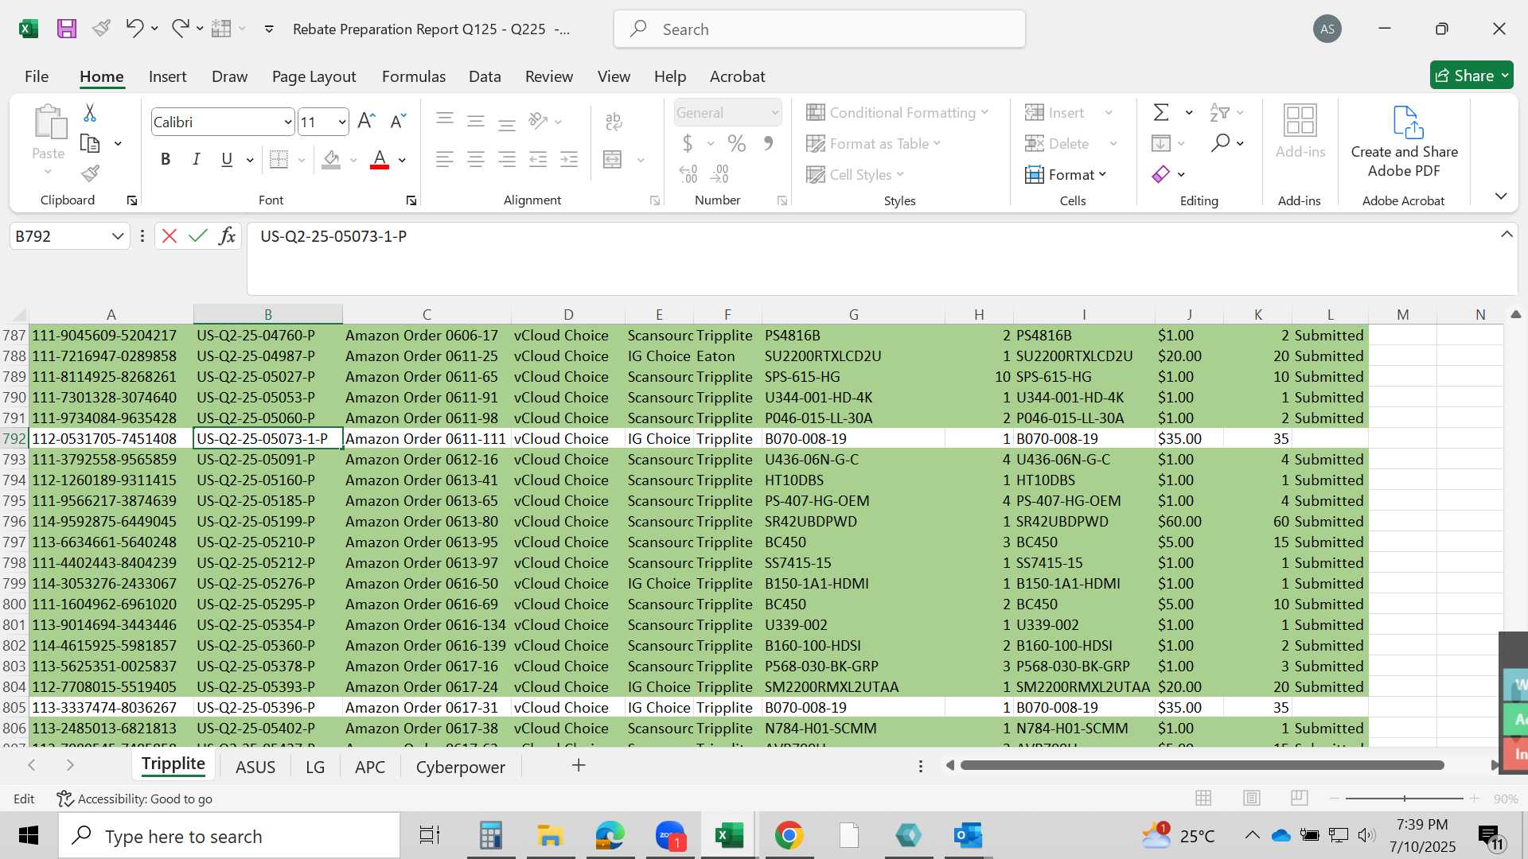This screenshot has width=1528, height=859.
Task: Open the File menu
Action: tap(37, 76)
